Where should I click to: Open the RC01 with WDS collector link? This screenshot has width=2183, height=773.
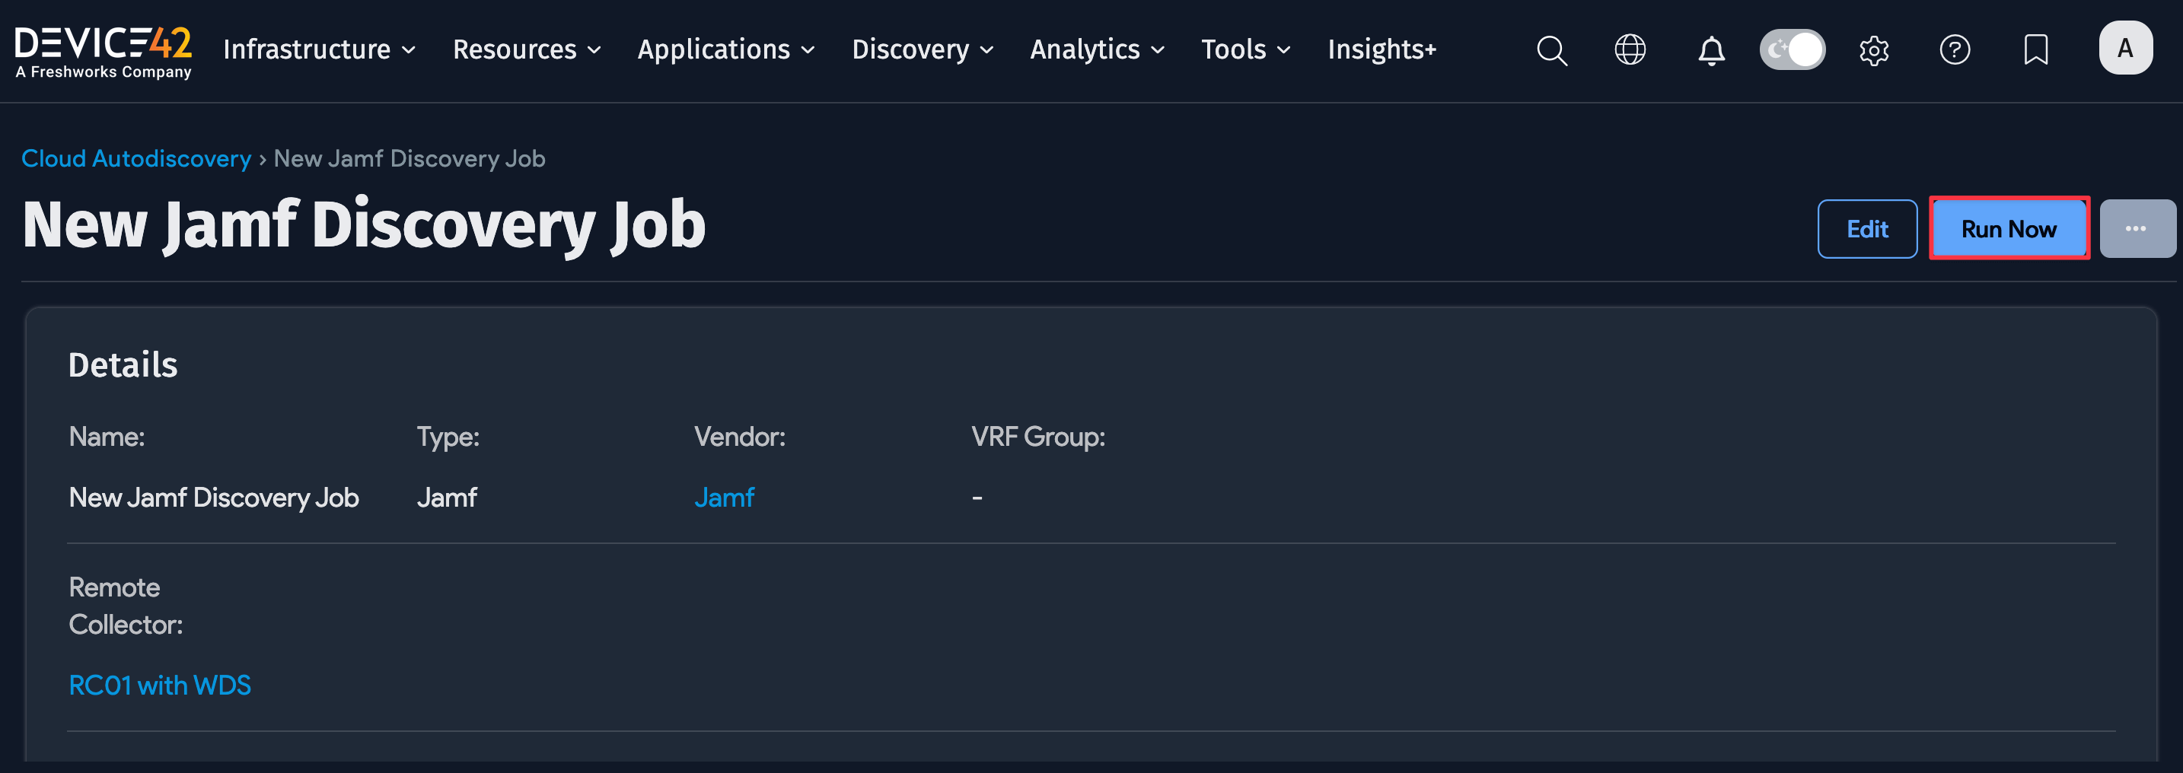(159, 685)
